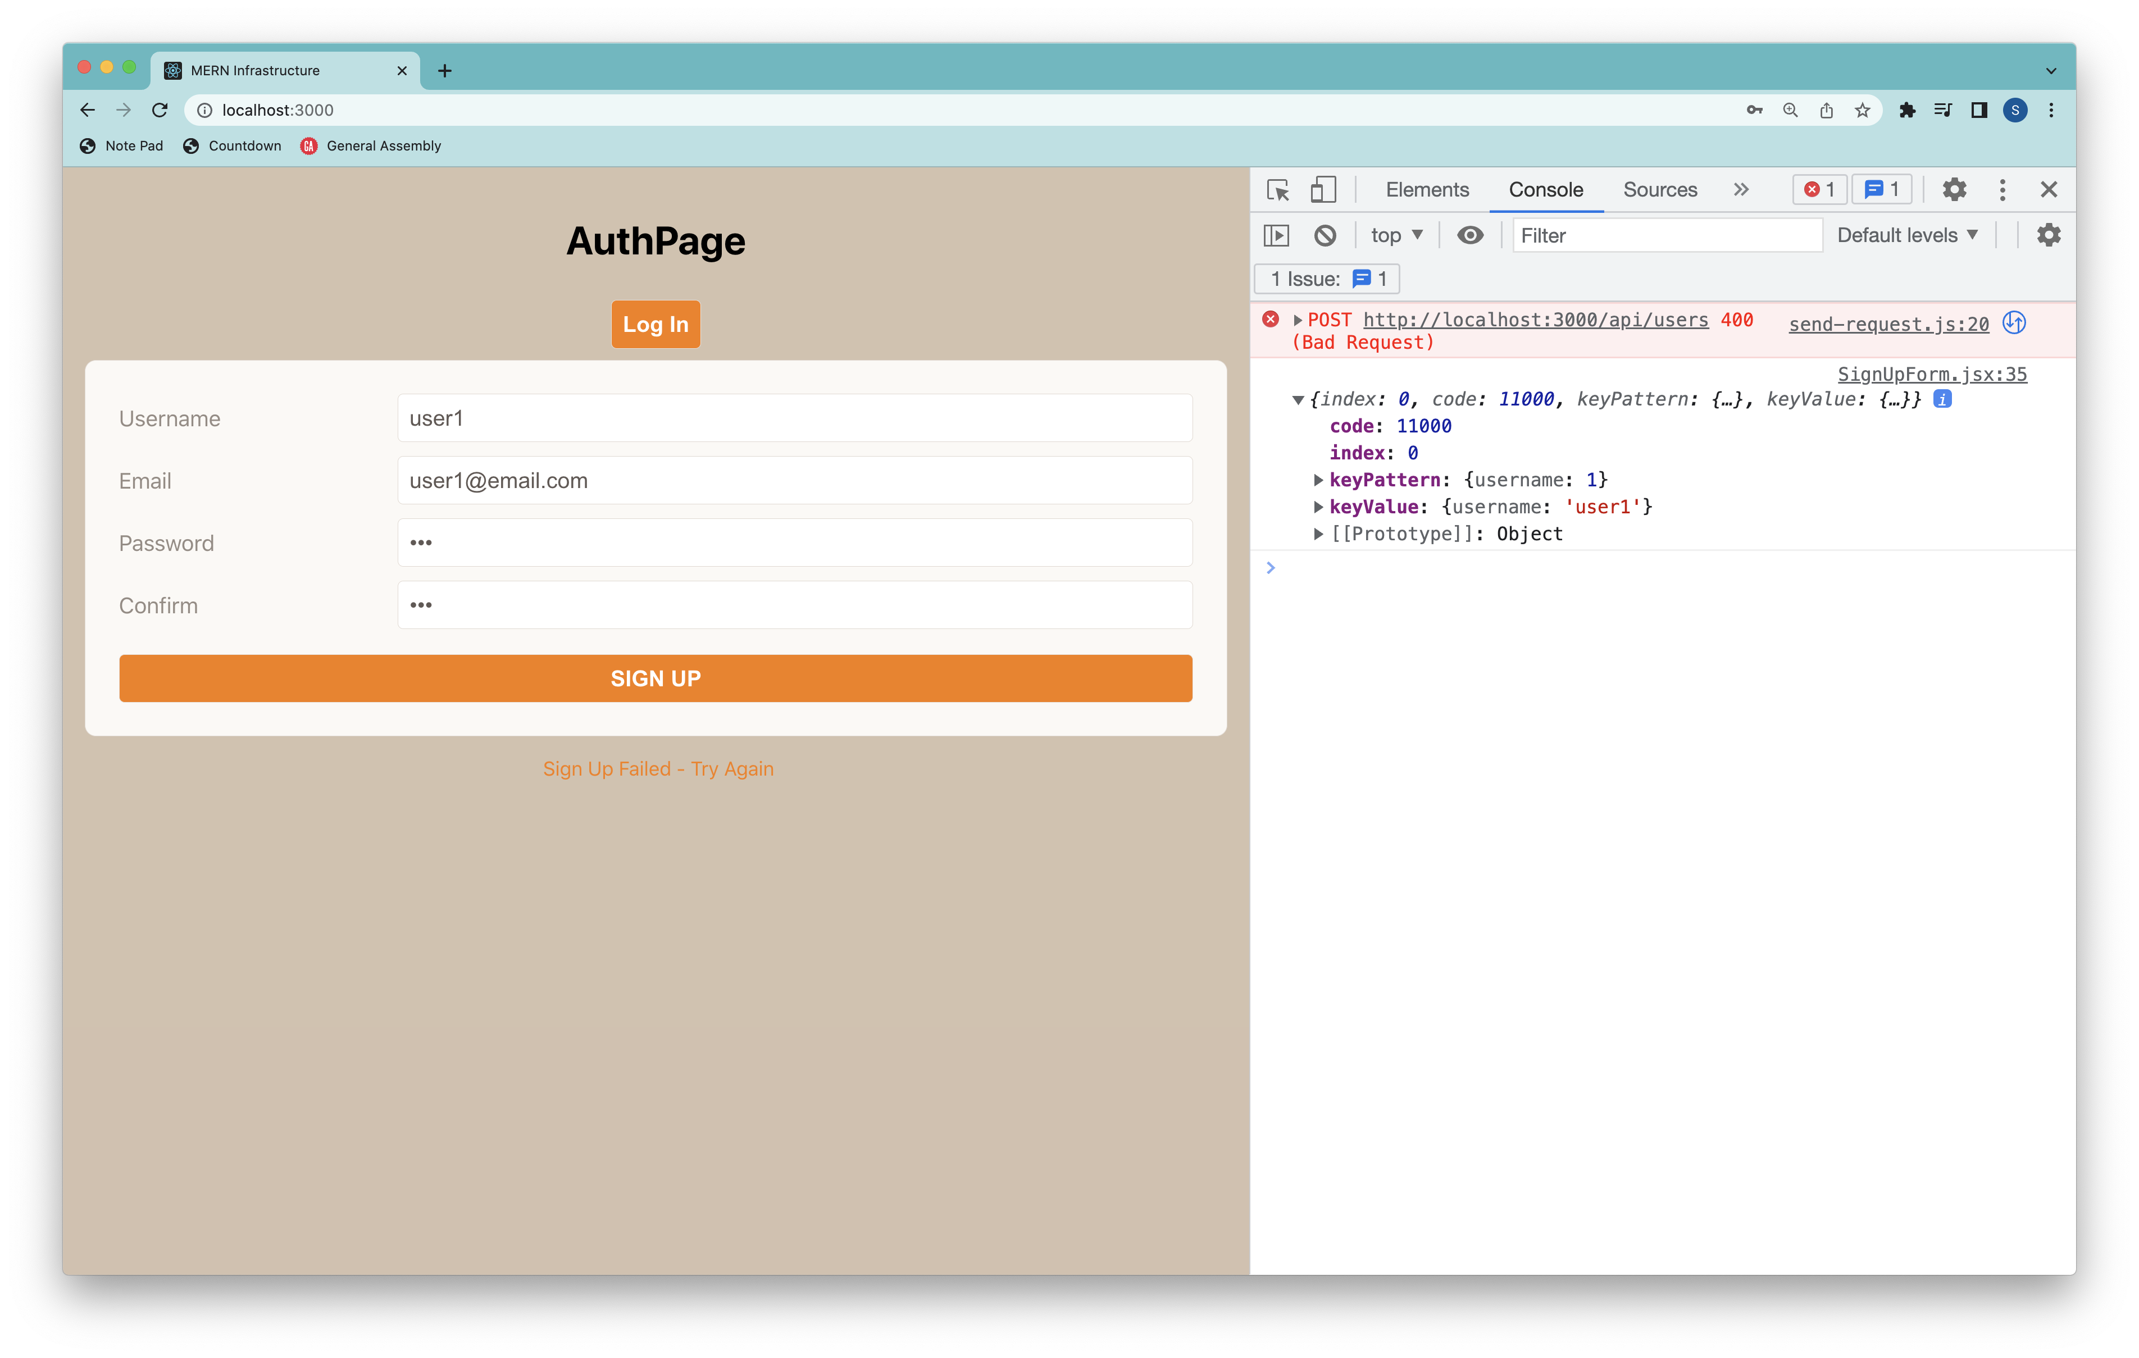Open the Extensions puzzle icon

1907,110
